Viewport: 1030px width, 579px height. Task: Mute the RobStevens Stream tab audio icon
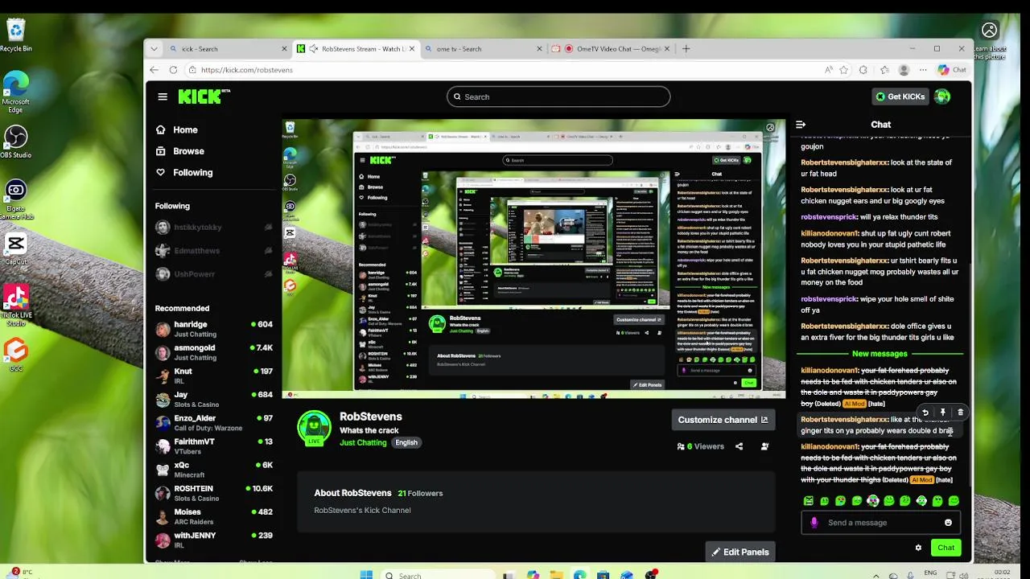[314, 48]
